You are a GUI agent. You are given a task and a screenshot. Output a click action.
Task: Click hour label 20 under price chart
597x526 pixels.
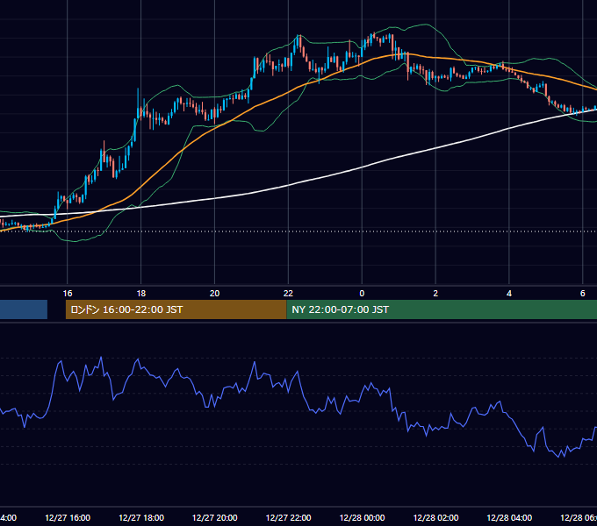tap(215, 294)
